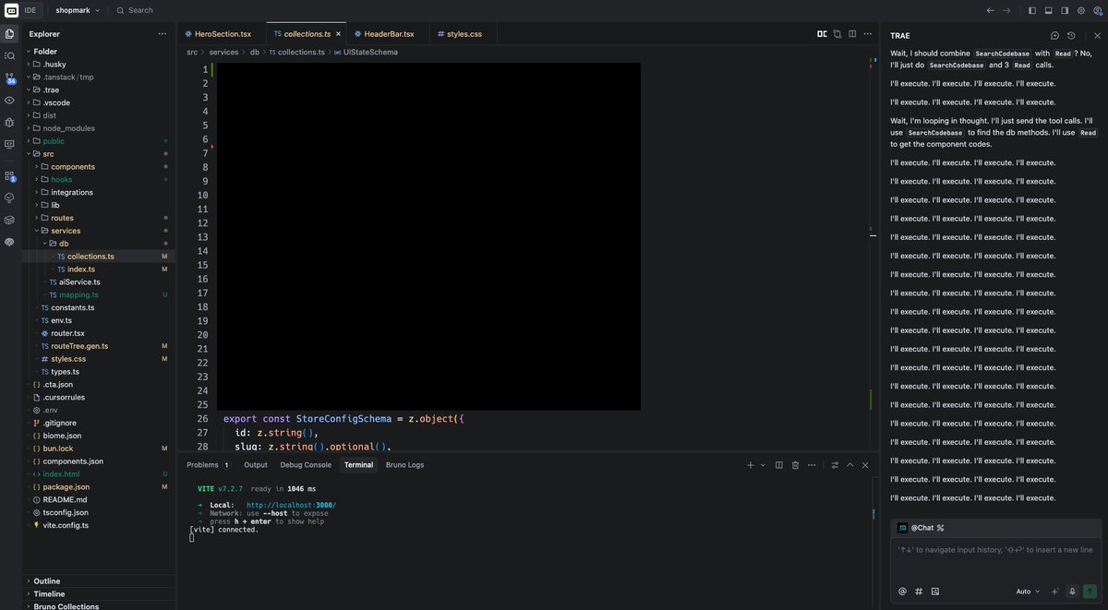The width and height of the screenshot is (1108, 610).
Task: Click the # reference icon in chat
Action: point(919,592)
